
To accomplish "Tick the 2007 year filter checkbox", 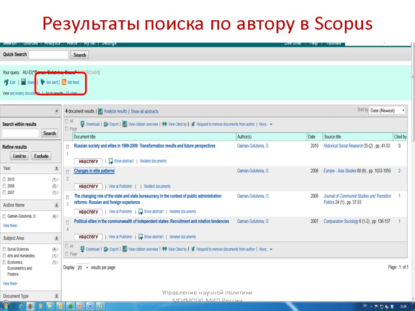I will (x=4, y=192).
